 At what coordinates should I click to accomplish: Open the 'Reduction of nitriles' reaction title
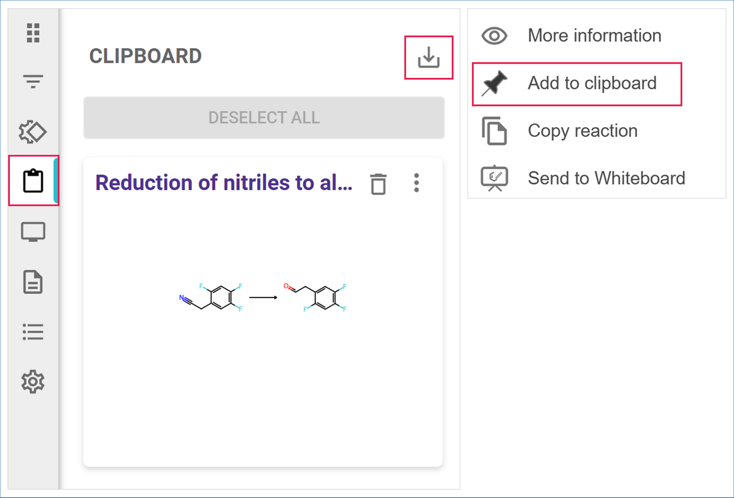(224, 183)
